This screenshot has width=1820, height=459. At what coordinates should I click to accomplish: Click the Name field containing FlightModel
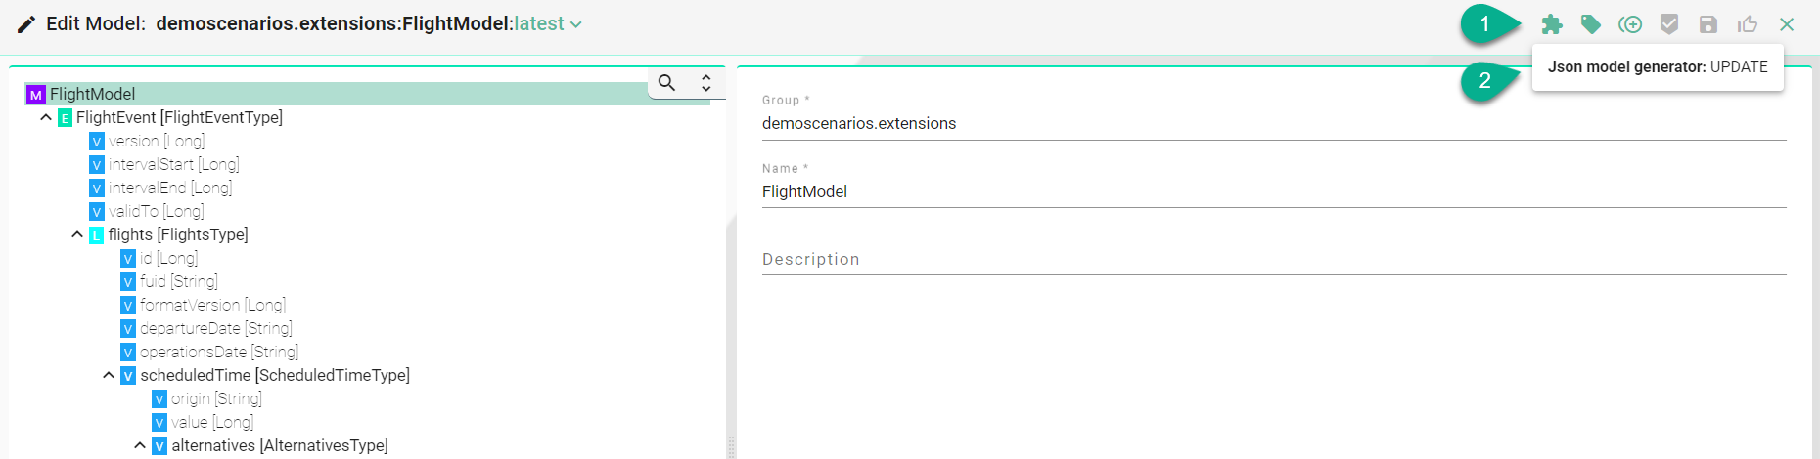pos(1272,192)
